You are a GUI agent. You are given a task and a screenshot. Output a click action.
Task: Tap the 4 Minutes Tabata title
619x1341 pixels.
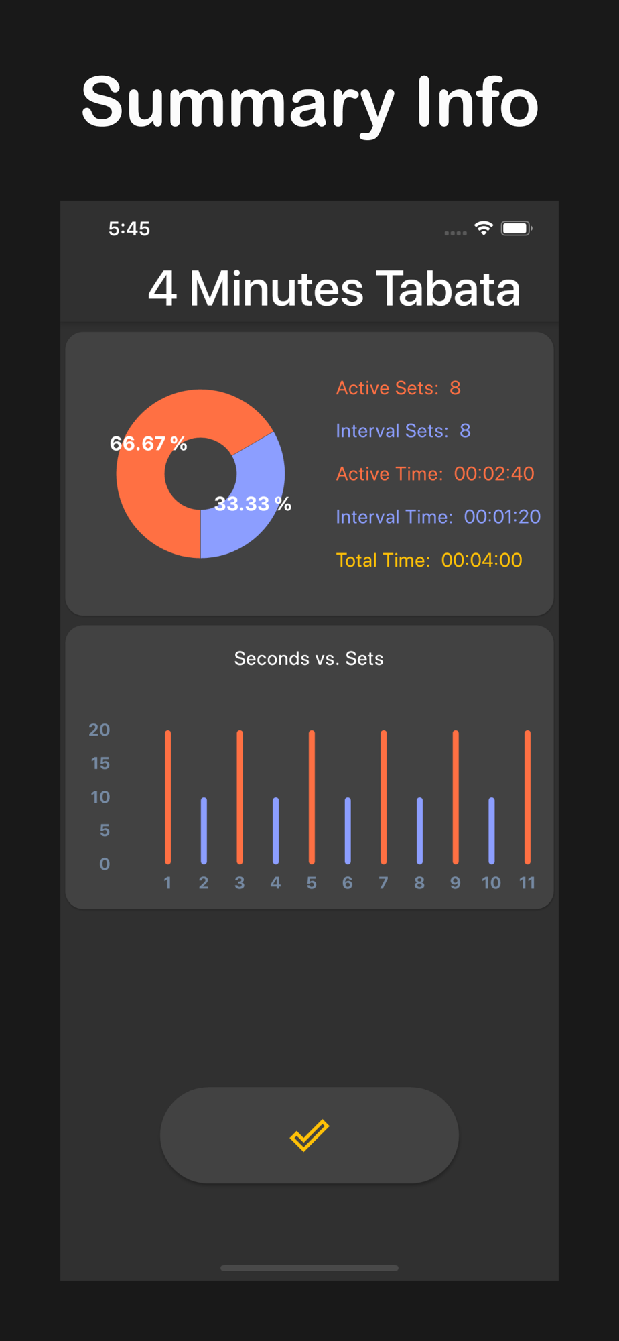(334, 288)
